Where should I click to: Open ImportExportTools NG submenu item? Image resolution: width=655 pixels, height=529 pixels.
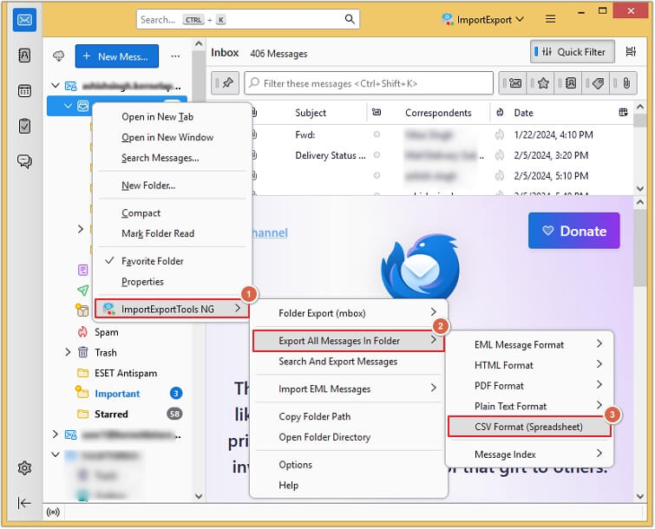(x=172, y=309)
